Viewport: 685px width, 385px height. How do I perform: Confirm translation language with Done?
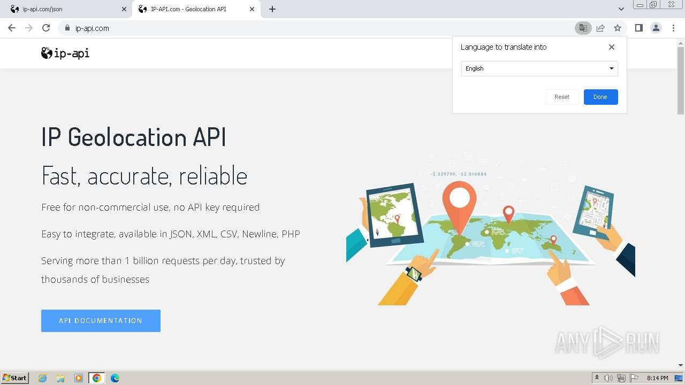click(600, 97)
